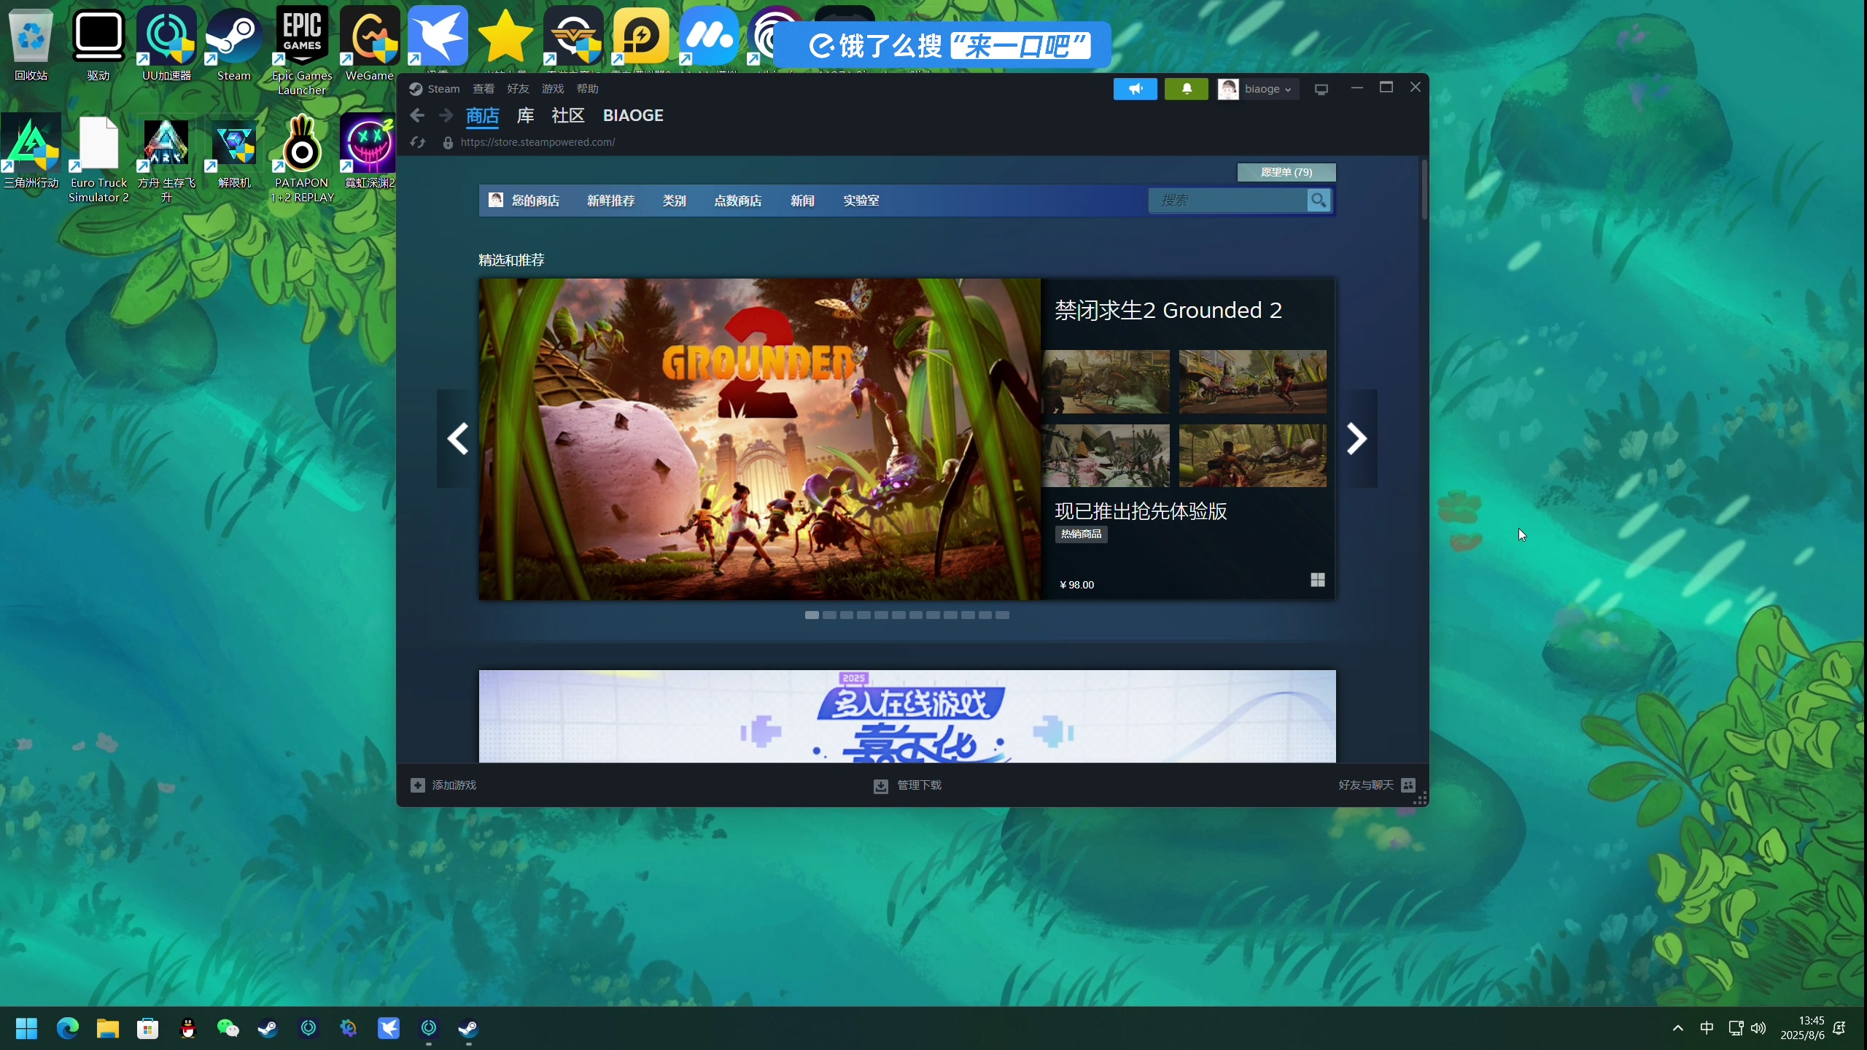Show previous featured game with left arrow
This screenshot has width=1867, height=1050.
click(457, 438)
